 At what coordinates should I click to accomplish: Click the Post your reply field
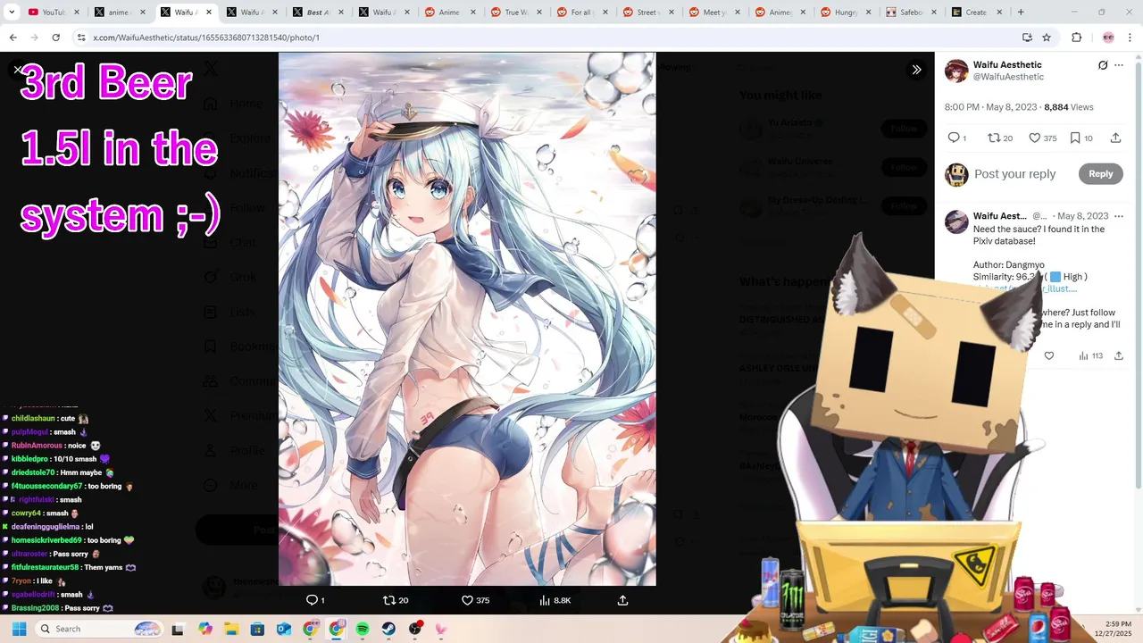pos(1015,174)
